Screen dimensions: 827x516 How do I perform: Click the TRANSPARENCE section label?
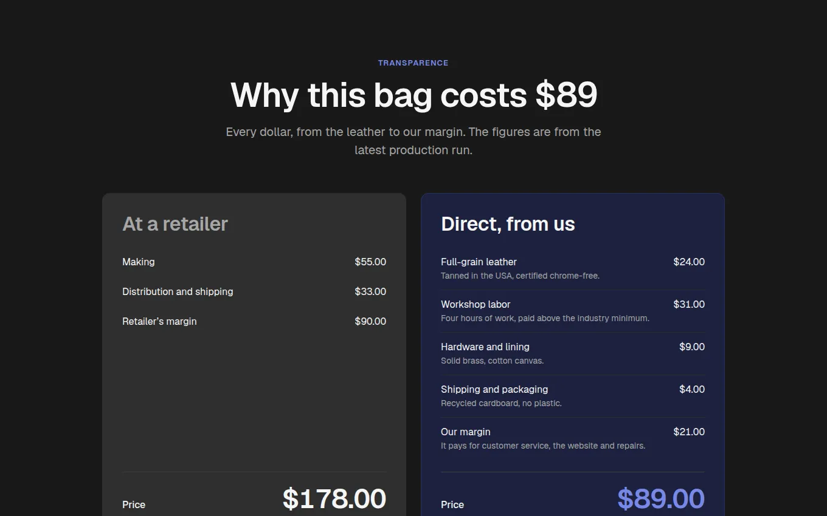[413, 63]
